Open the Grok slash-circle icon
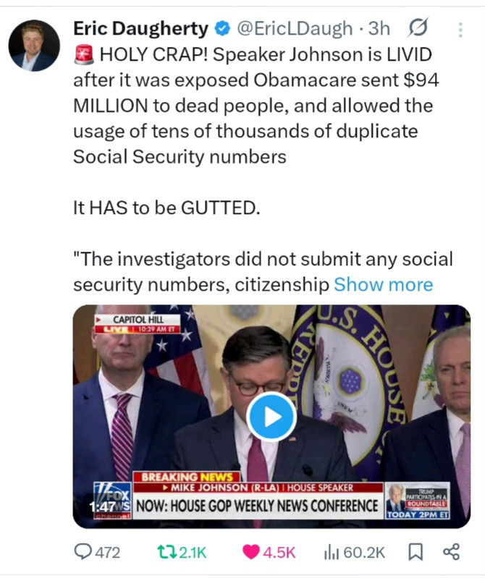 pyautogui.click(x=418, y=27)
